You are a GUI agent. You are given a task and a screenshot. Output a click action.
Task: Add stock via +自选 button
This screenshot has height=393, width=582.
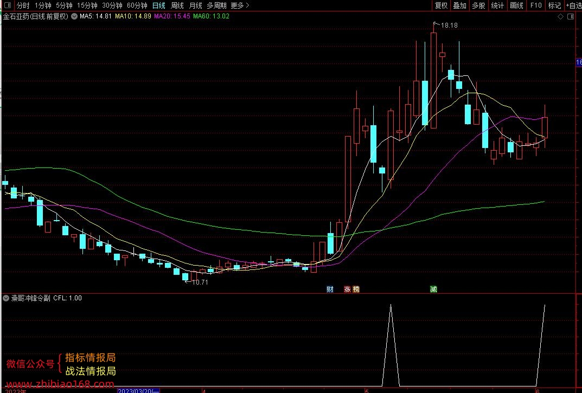tap(574, 5)
